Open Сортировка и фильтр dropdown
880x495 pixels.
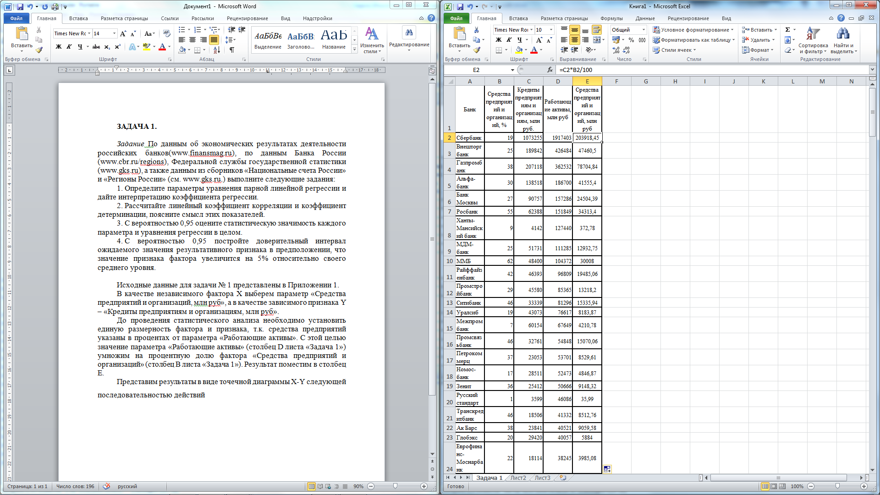(813, 40)
